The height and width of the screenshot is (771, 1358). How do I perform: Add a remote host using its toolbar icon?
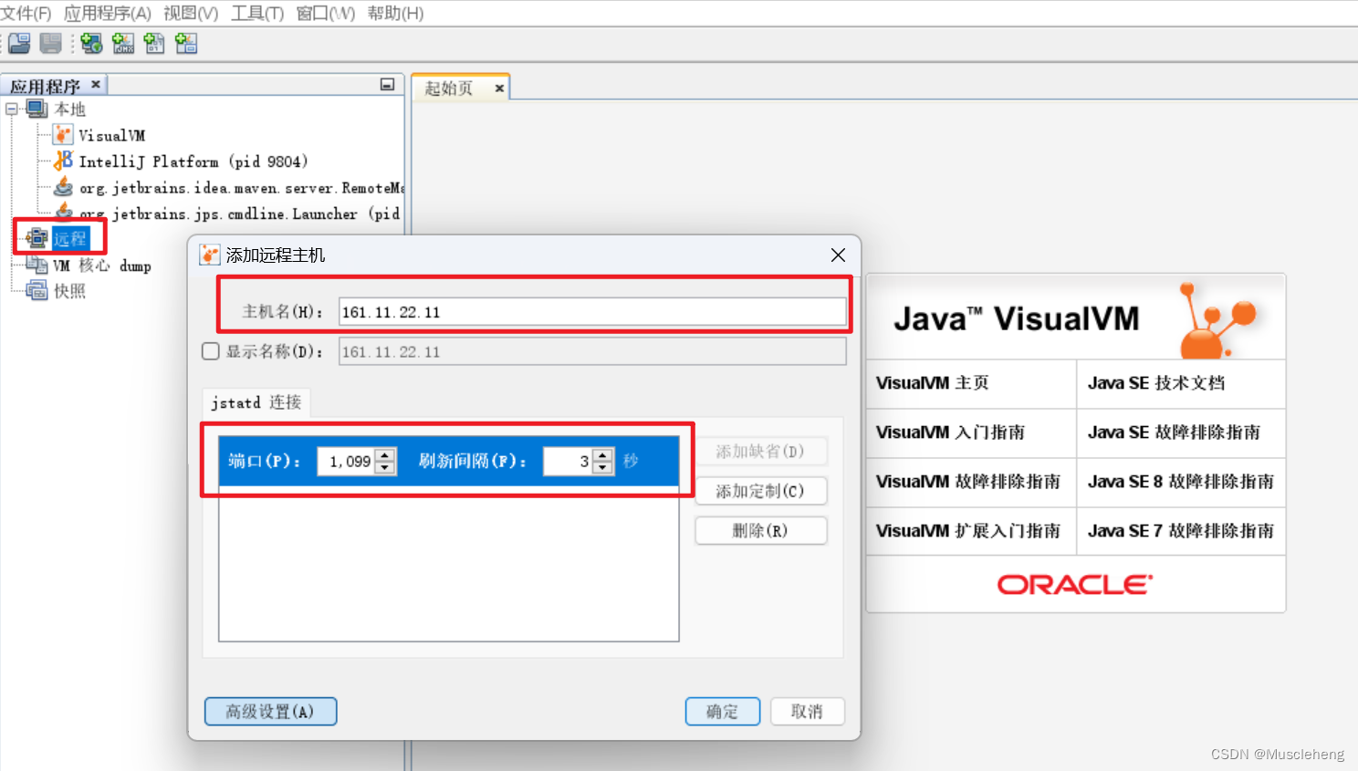[x=91, y=43]
